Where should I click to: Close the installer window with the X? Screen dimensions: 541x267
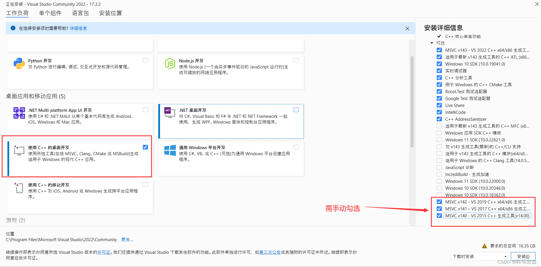click(537, 4)
